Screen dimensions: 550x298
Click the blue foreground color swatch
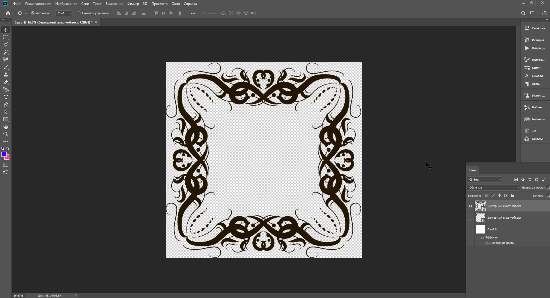click(4, 154)
